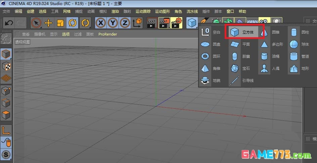Toggle Texture mode checkered cube

(6, 66)
